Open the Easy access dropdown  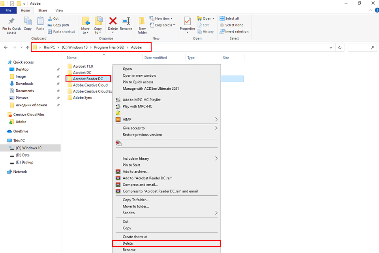click(x=162, y=25)
